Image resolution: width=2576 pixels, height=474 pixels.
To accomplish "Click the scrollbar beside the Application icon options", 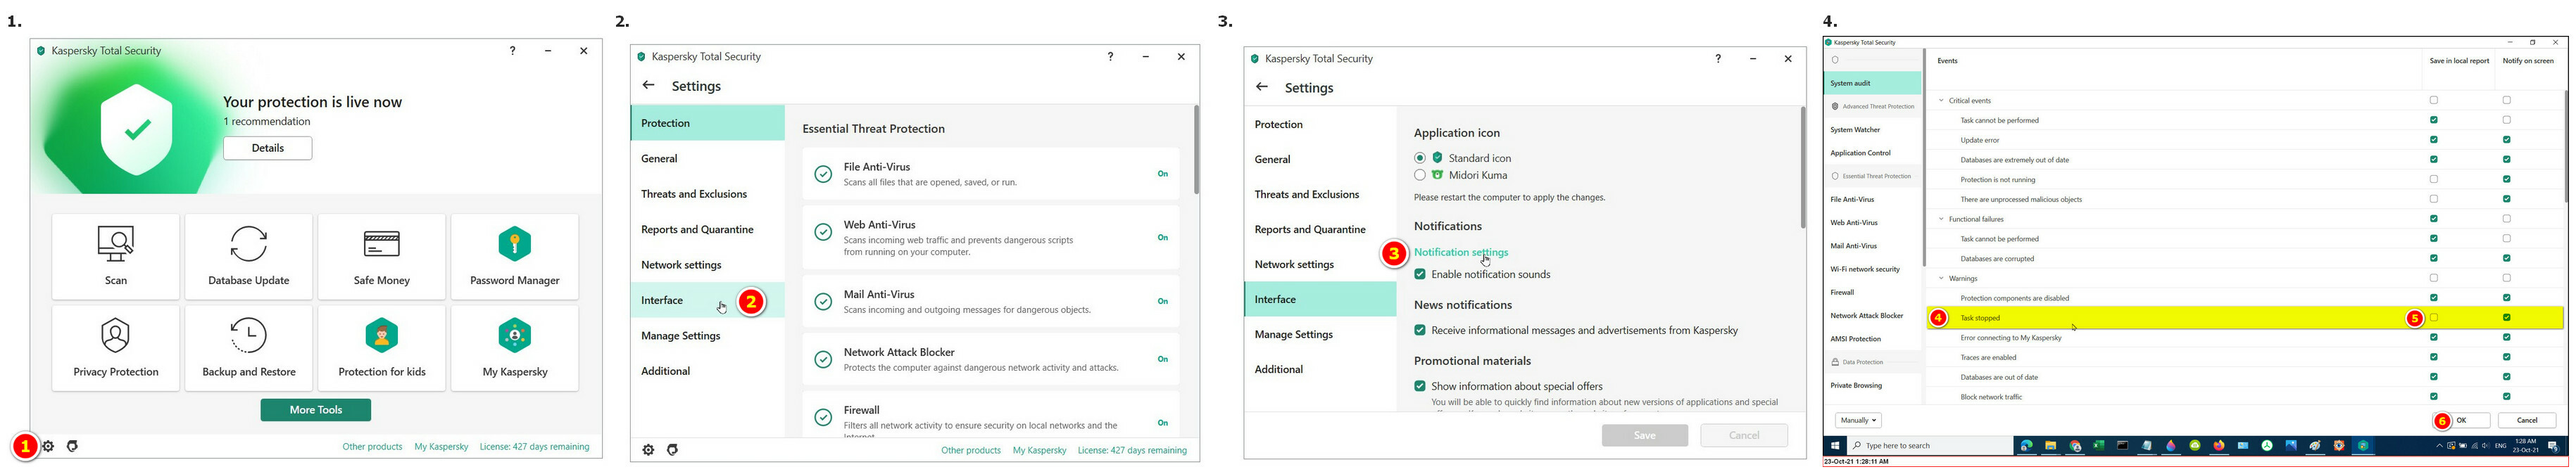I will [x=1803, y=167].
